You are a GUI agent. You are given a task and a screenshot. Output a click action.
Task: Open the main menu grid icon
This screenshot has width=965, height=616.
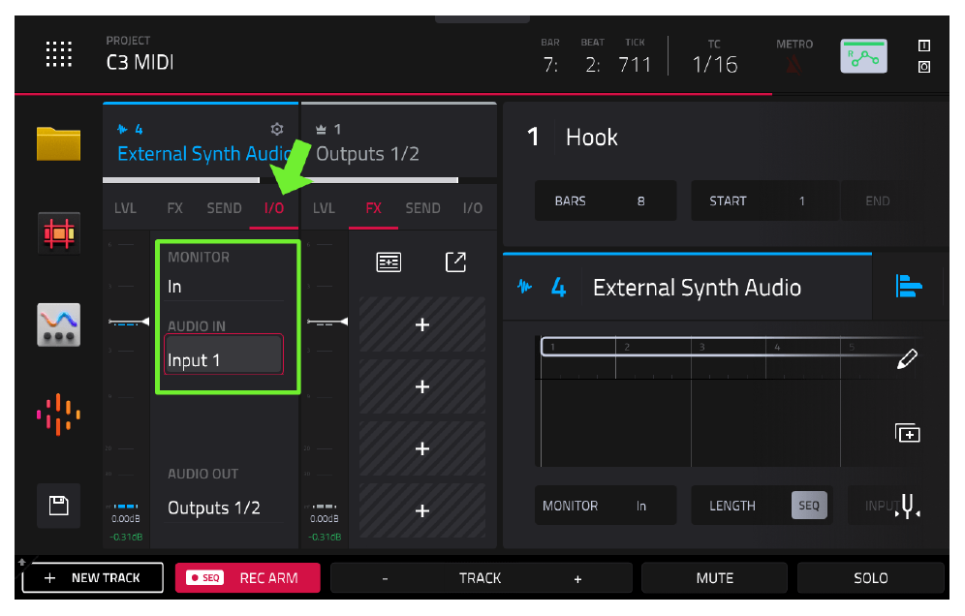tap(58, 54)
